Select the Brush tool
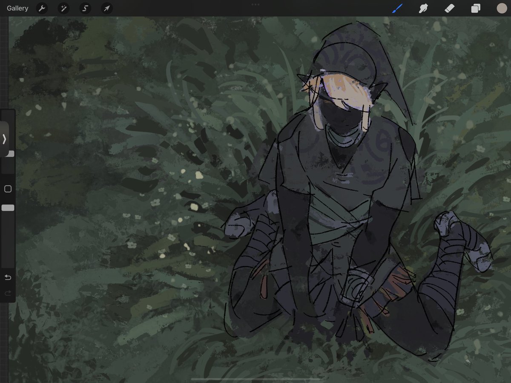This screenshot has width=511, height=383. tap(397, 8)
